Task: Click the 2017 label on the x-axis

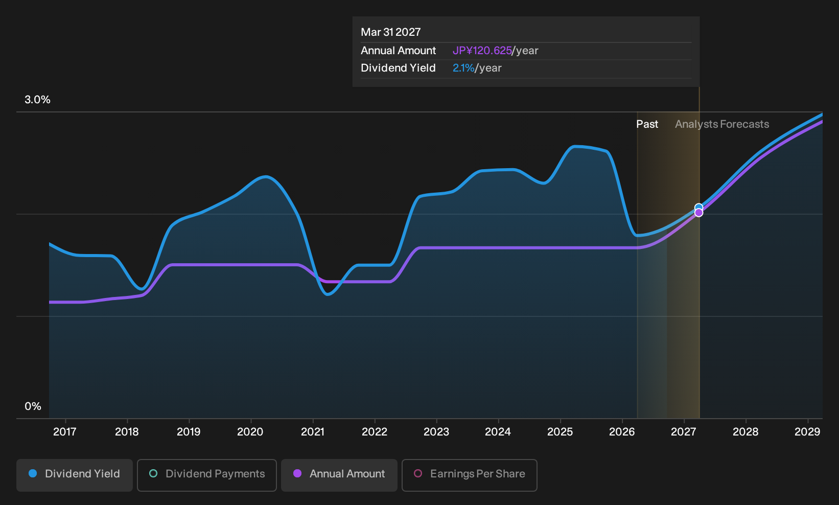Action: pyautogui.click(x=65, y=432)
